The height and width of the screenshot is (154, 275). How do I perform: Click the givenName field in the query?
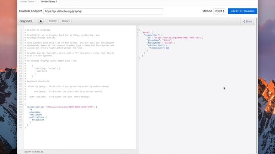[x=35, y=112]
